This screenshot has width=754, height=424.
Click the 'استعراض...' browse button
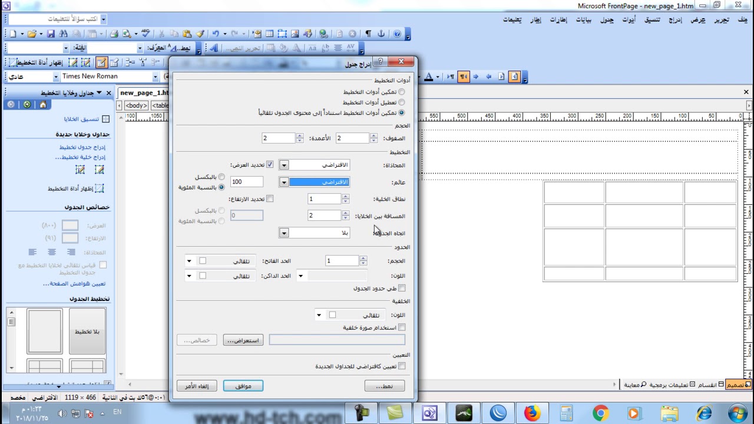point(243,340)
